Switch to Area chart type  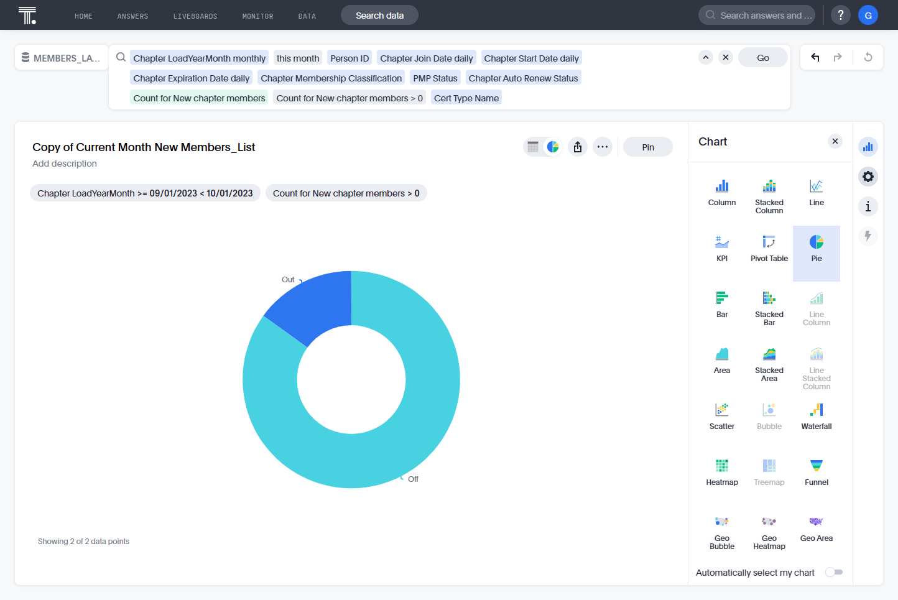(722, 361)
